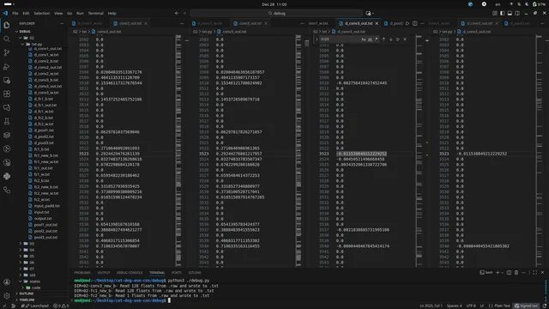Kill terminal using trash icon
The image size is (549, 309).
tap(516, 272)
